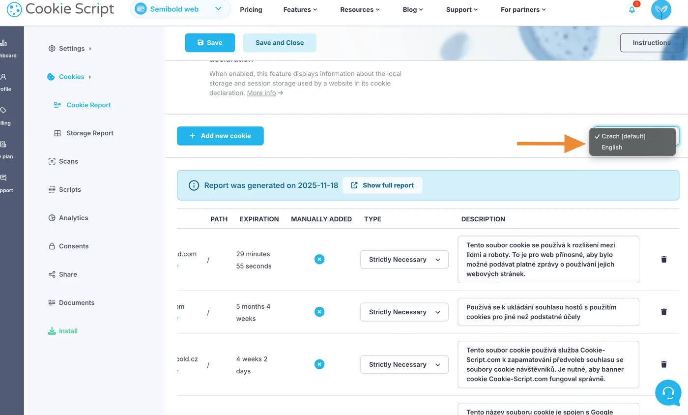Click Save and Close
Image resolution: width=688 pixels, height=415 pixels.
tap(280, 43)
